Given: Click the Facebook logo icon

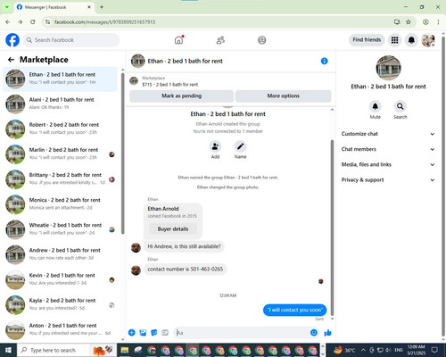Looking at the screenshot, I should pos(12,40).
